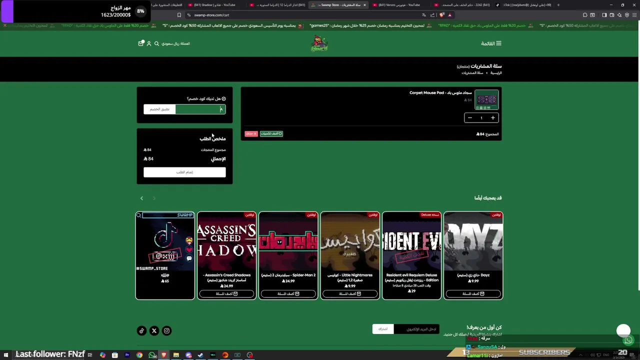
Task: Click the الرئيسية breadcrumb link
Action: click(496, 73)
